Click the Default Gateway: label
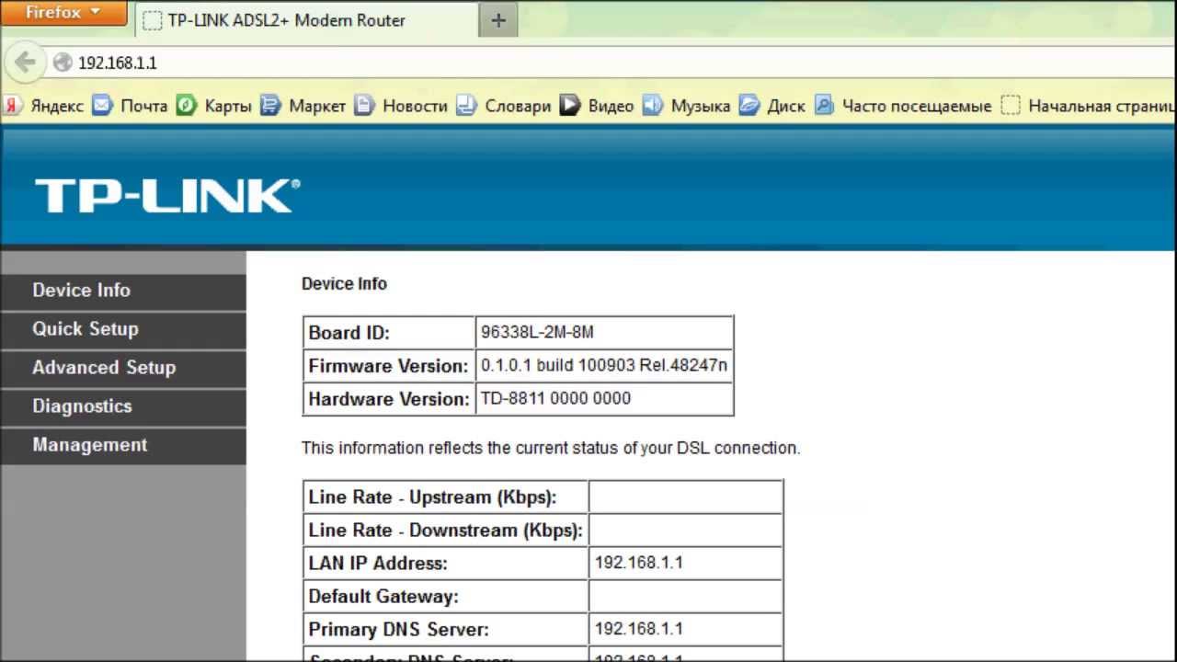 [x=383, y=597]
